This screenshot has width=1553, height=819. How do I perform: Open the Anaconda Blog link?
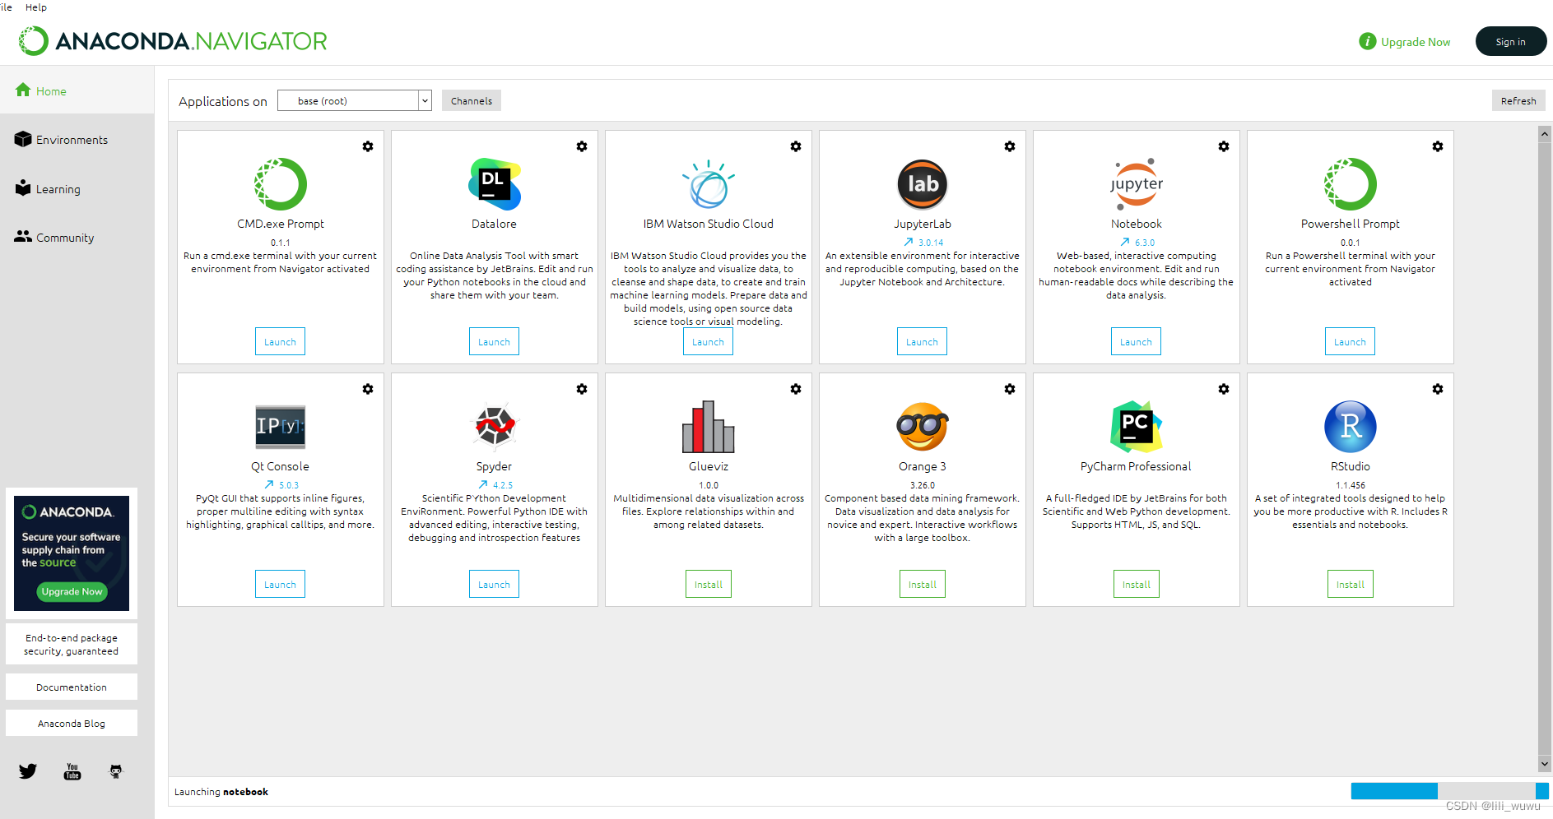tap(72, 723)
